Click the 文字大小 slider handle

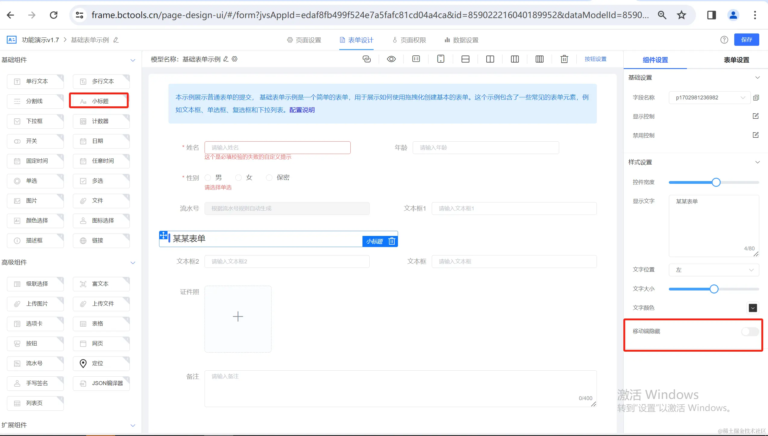pos(714,289)
